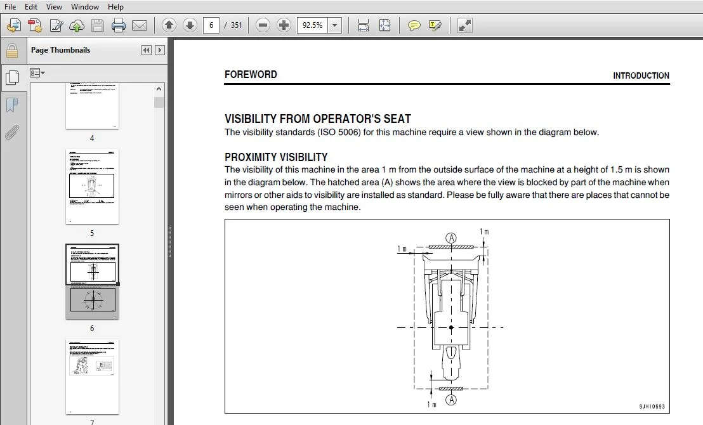
Task: Click the zoom in plus button
Action: (284, 25)
